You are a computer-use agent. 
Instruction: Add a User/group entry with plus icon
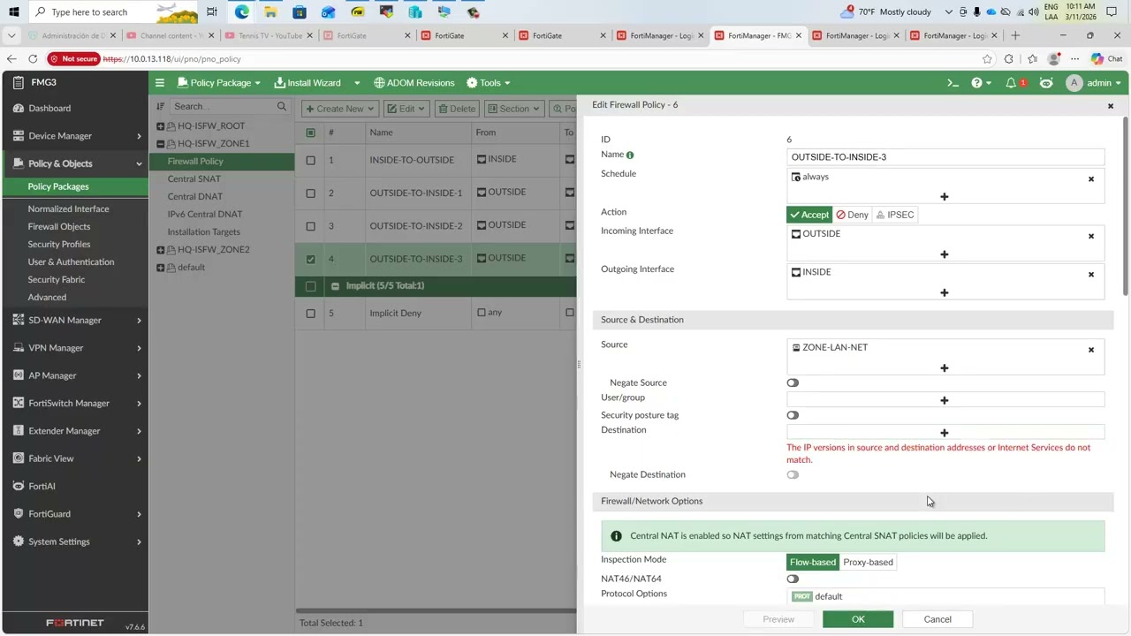pos(945,400)
